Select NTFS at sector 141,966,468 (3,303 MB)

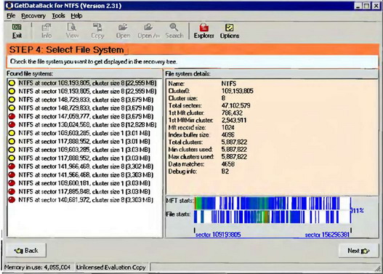click(86, 175)
